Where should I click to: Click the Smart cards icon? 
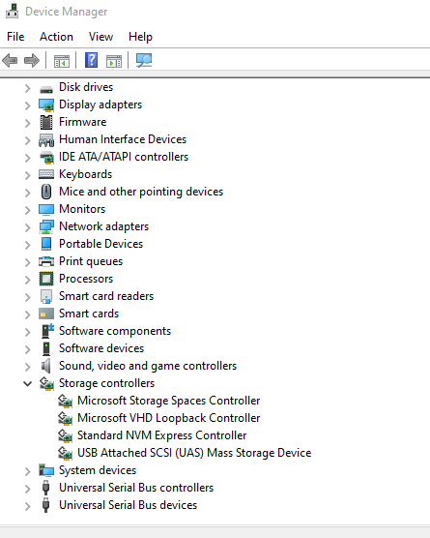[46, 314]
